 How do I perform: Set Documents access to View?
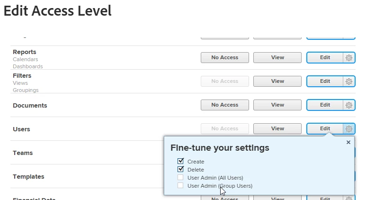pyautogui.click(x=277, y=105)
